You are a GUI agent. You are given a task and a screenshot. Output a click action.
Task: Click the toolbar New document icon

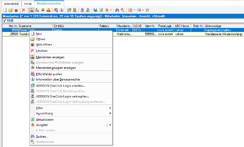pyautogui.click(x=5, y=10)
